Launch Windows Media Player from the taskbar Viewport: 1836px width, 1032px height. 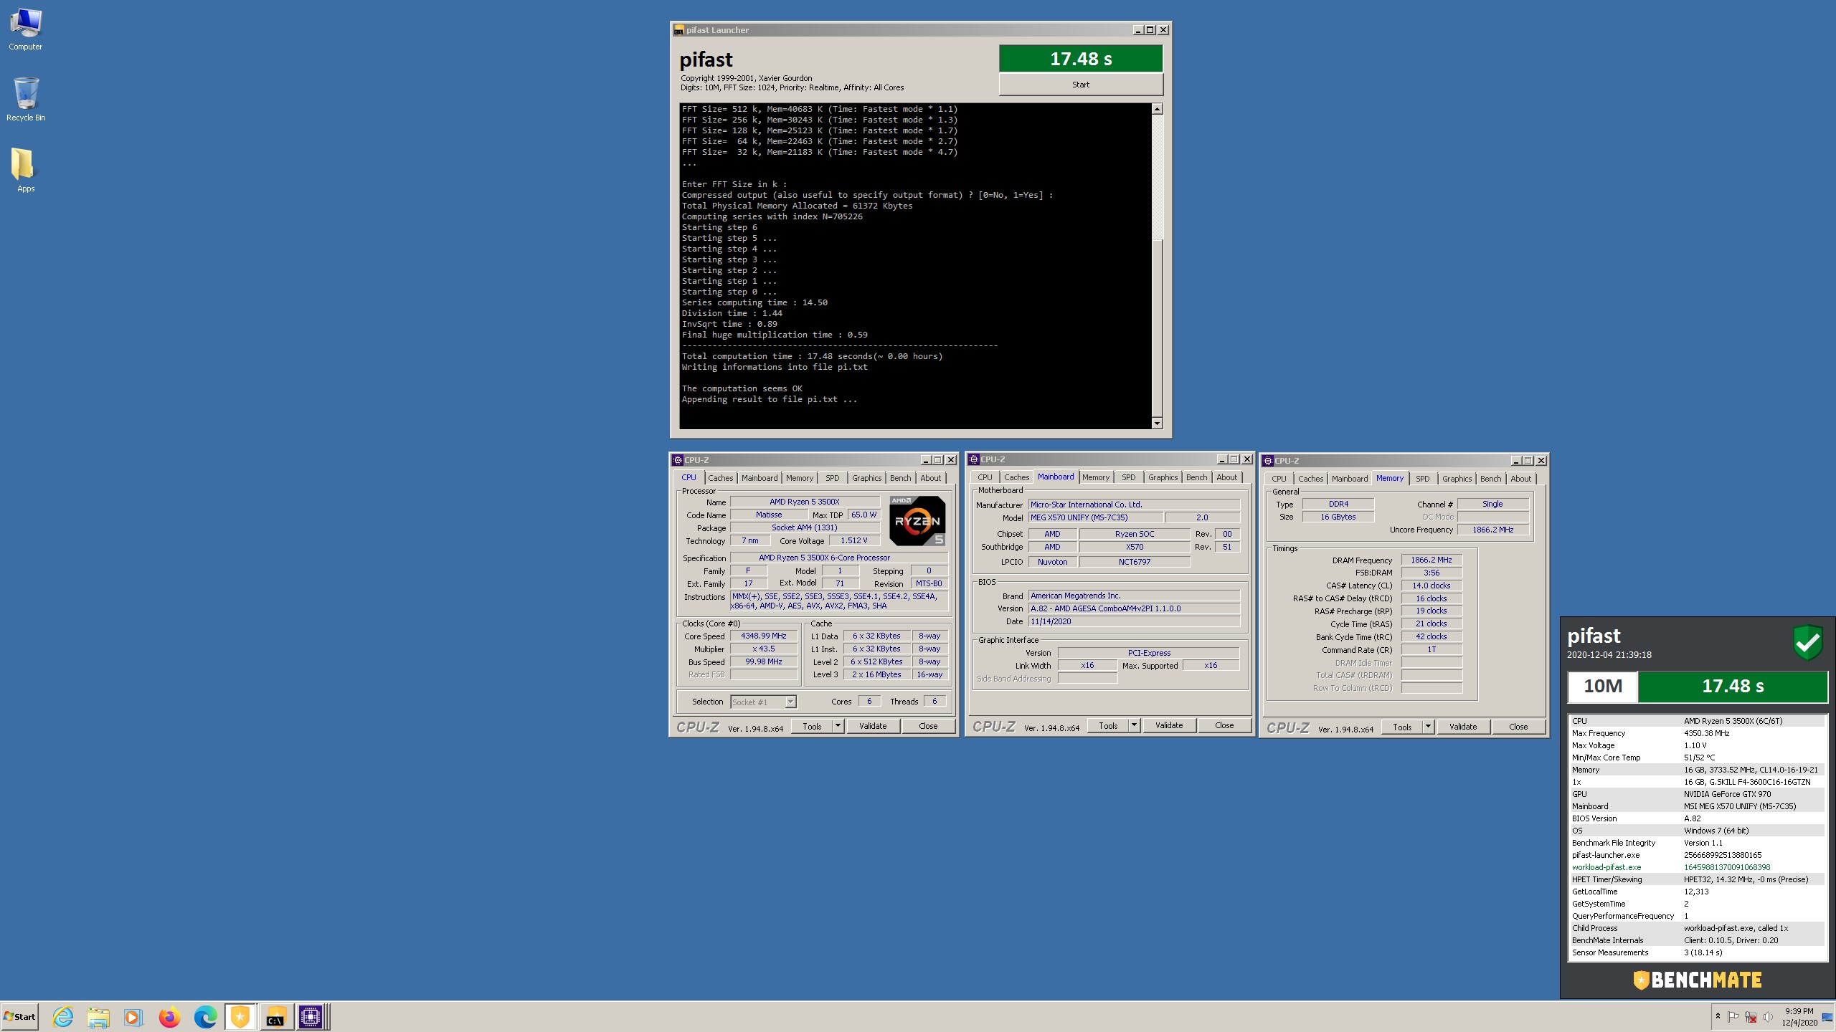point(133,1017)
